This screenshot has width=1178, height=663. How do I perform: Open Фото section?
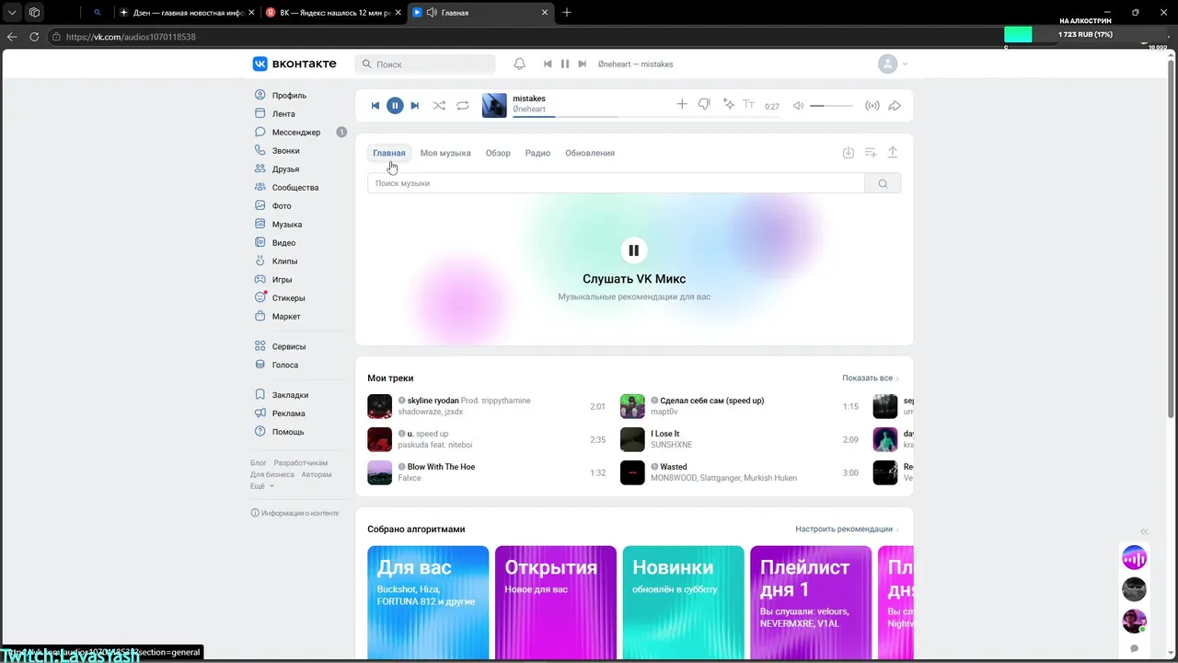282,206
